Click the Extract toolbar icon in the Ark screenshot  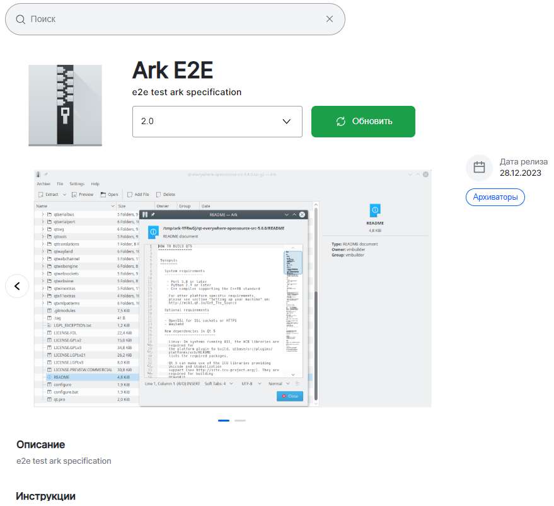tap(41, 195)
